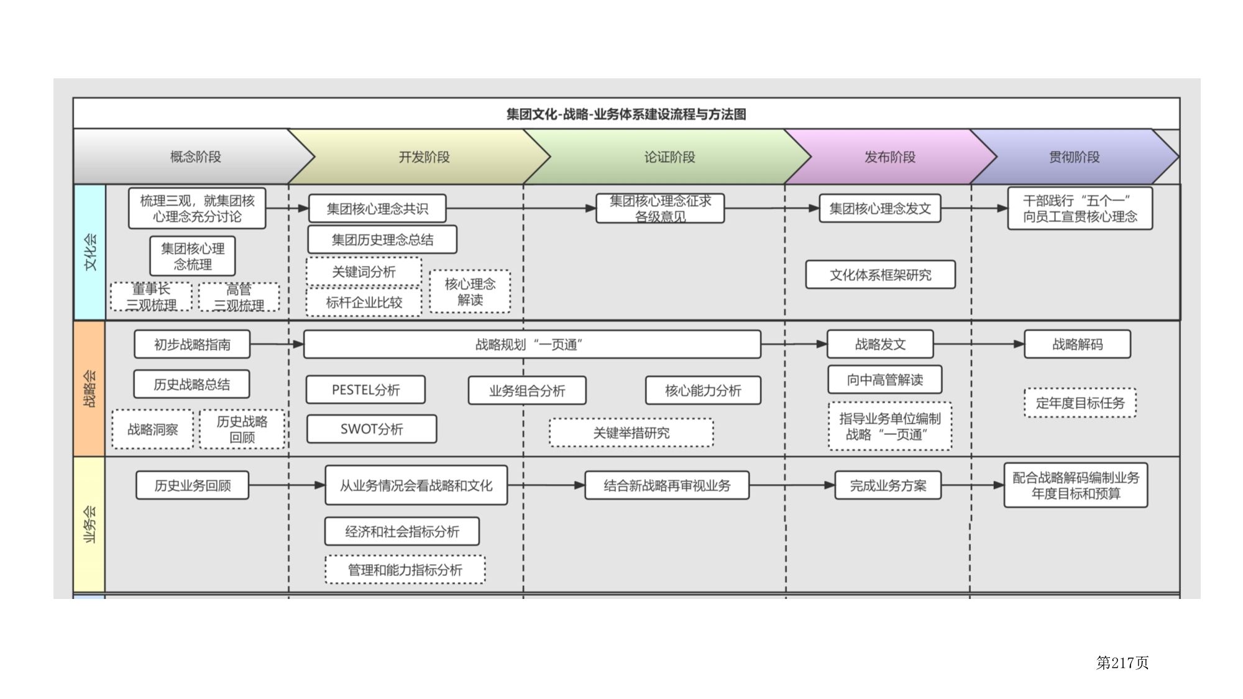Select the 发布阶段 phase header

click(x=889, y=157)
